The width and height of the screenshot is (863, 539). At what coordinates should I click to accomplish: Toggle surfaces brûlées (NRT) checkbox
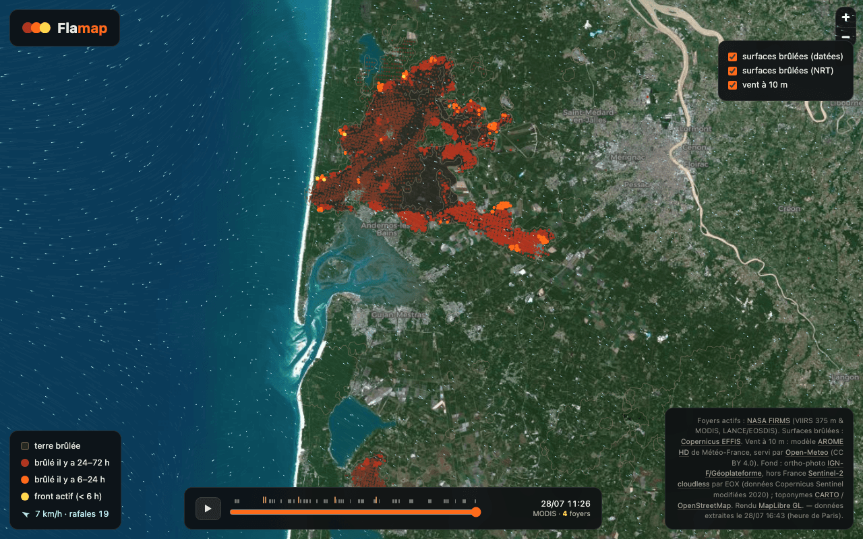coord(733,71)
